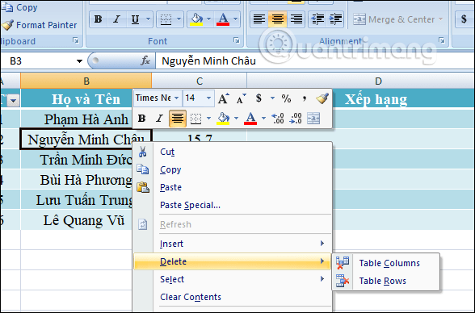Click mini toolbar Grow Font icon

(x=224, y=98)
